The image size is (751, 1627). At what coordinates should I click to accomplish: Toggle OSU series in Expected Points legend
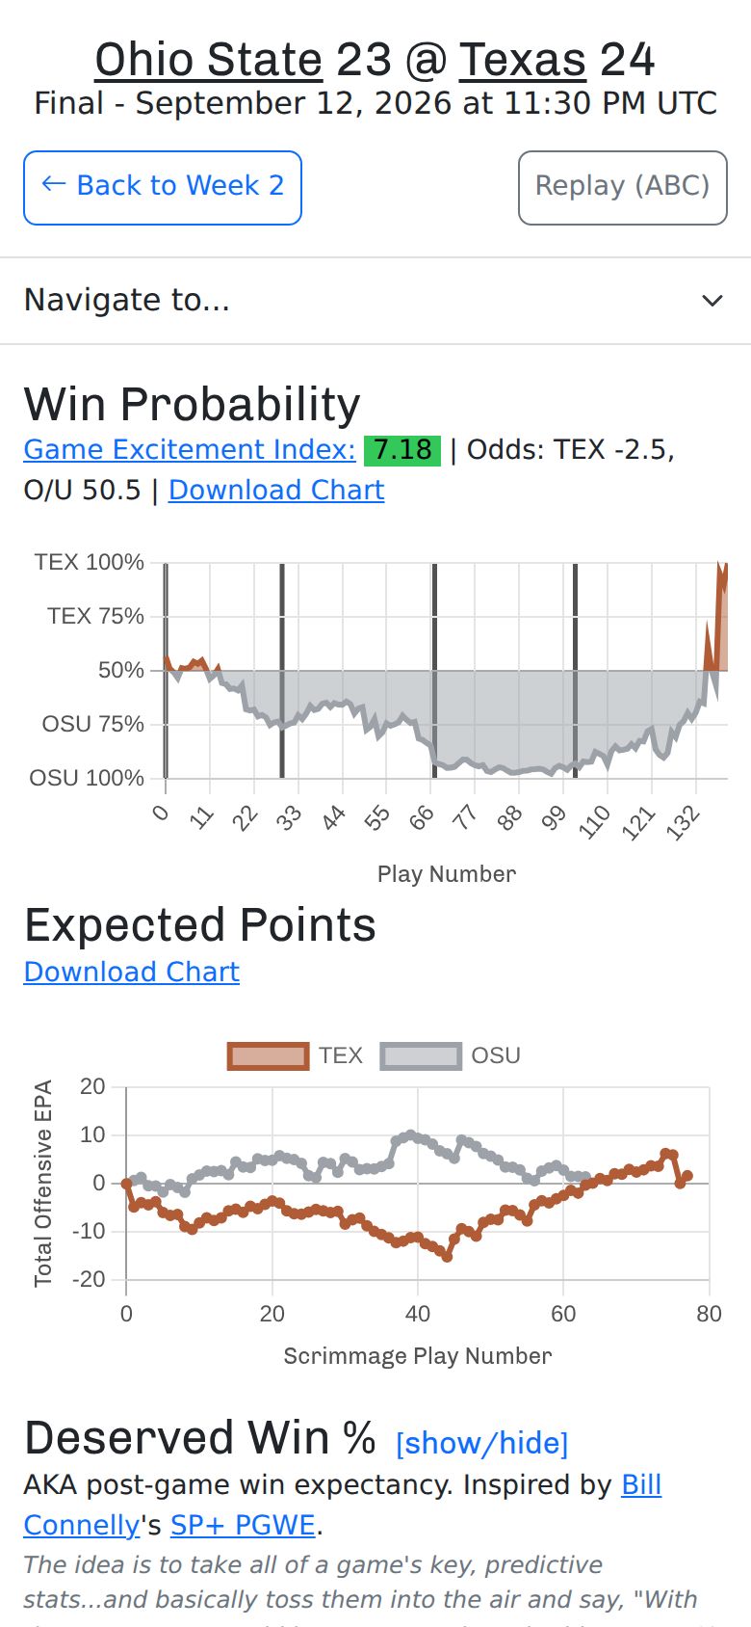tap(451, 1055)
